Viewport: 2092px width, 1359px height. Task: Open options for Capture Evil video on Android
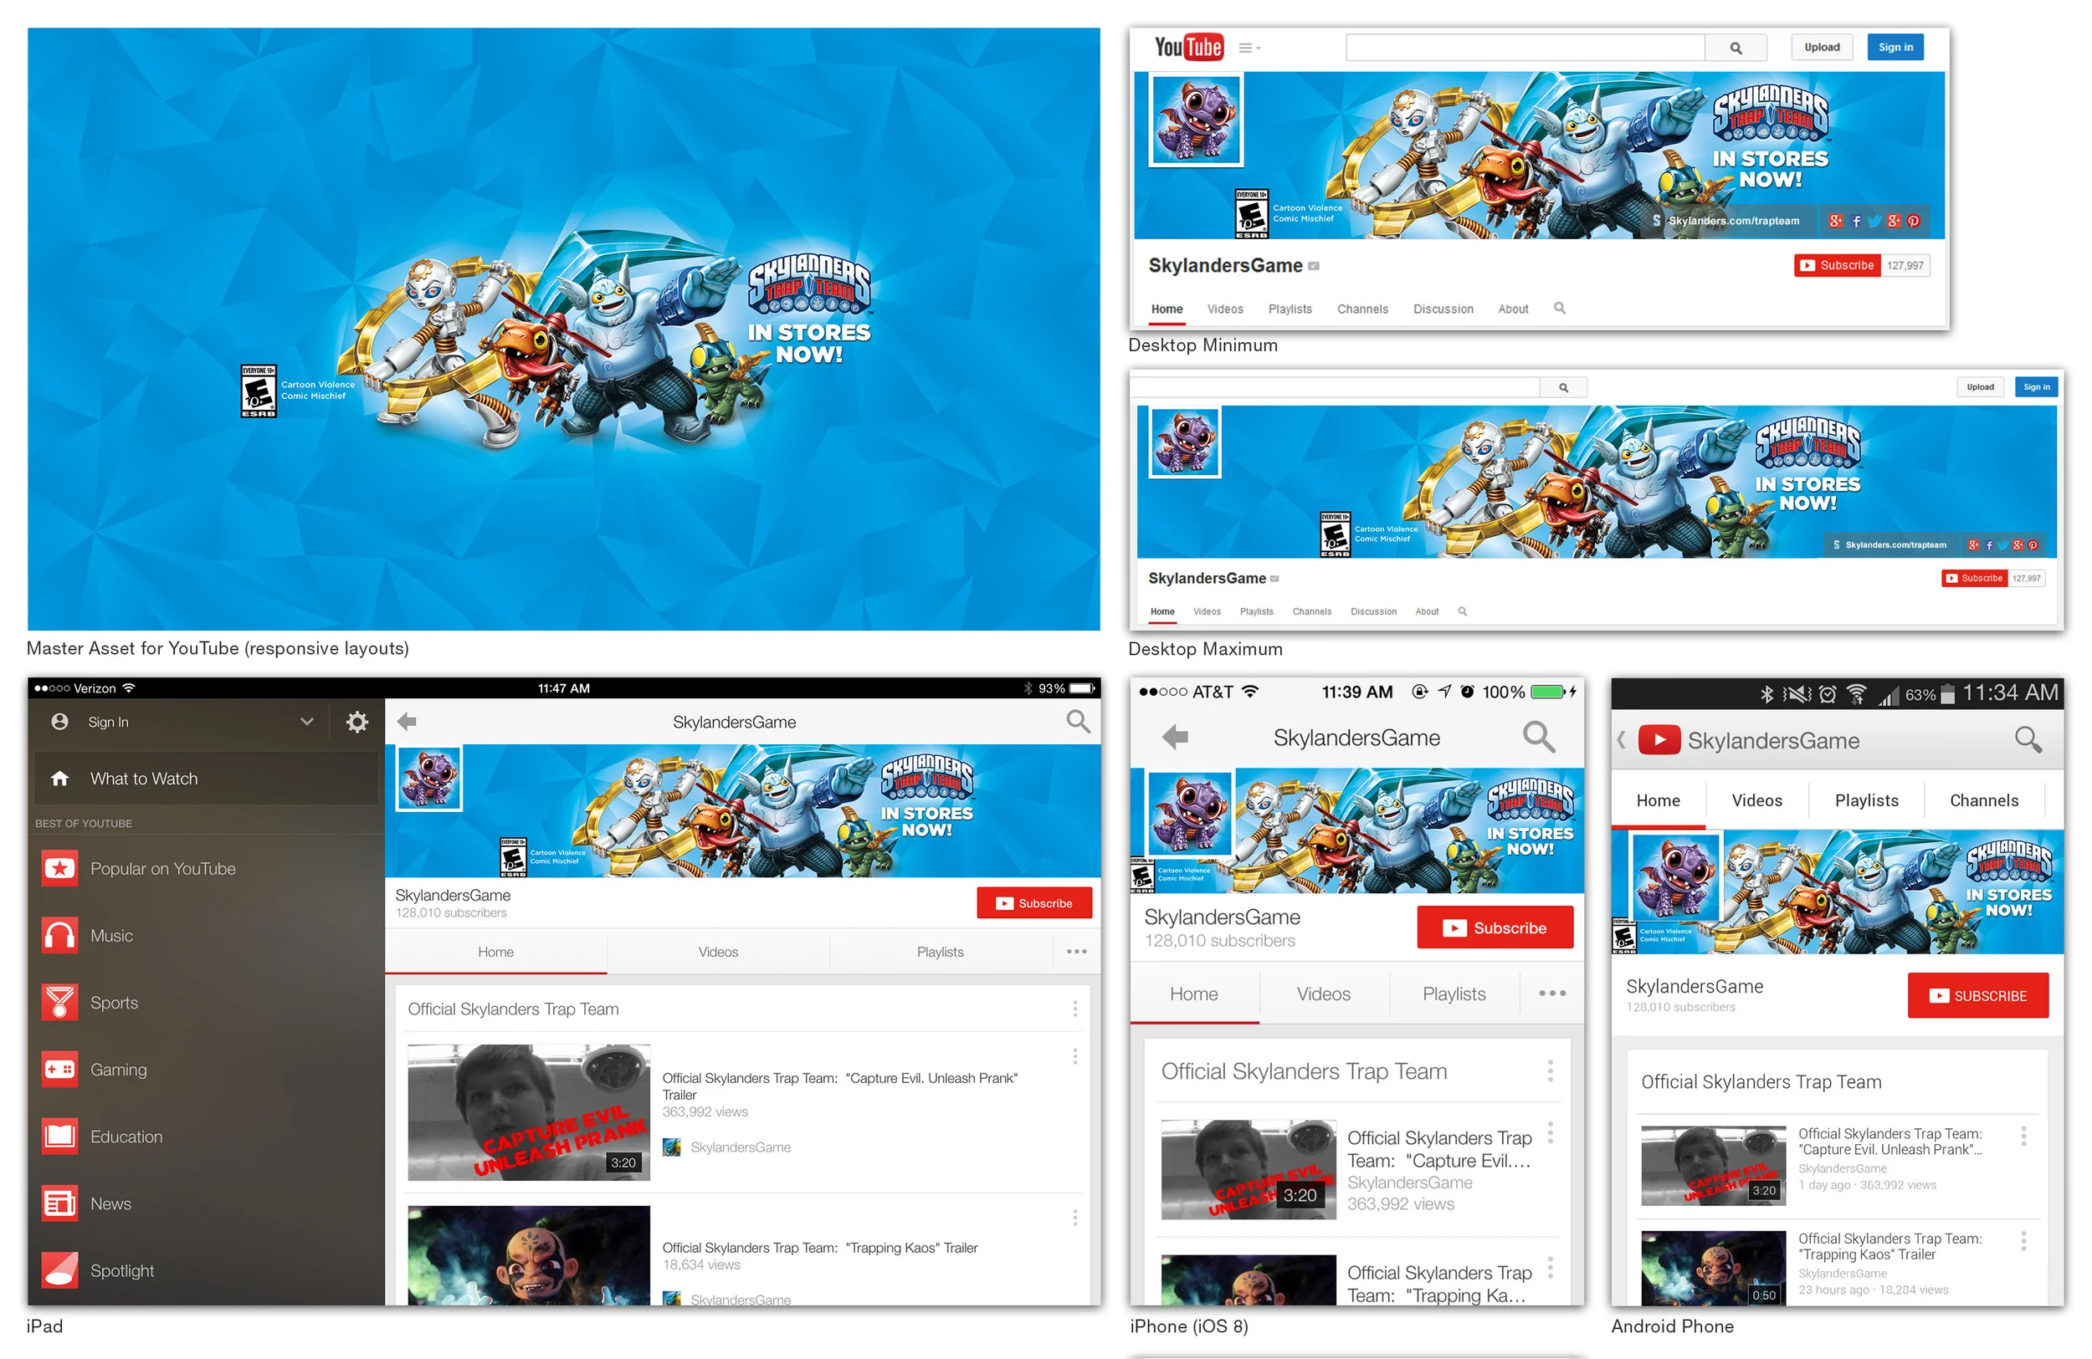click(2023, 1137)
